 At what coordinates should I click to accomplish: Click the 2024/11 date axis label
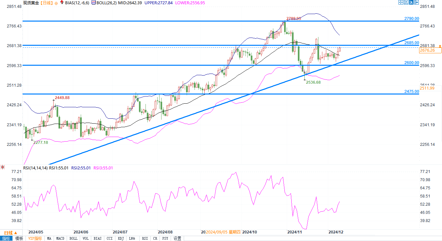point(295,232)
